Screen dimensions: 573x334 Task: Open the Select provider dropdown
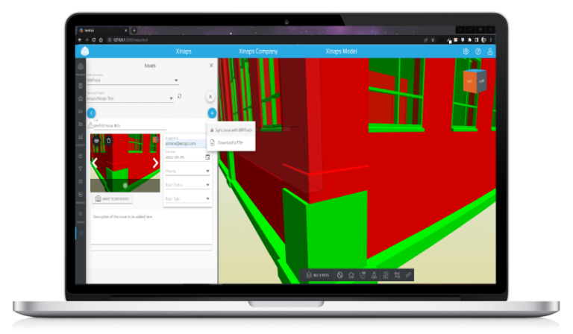(x=132, y=80)
